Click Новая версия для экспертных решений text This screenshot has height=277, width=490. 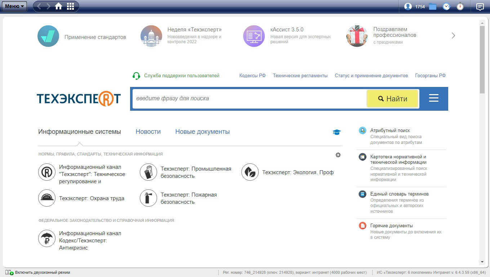coord(300,39)
